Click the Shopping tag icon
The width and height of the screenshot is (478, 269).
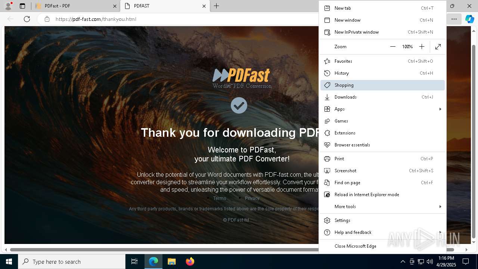pyautogui.click(x=327, y=85)
